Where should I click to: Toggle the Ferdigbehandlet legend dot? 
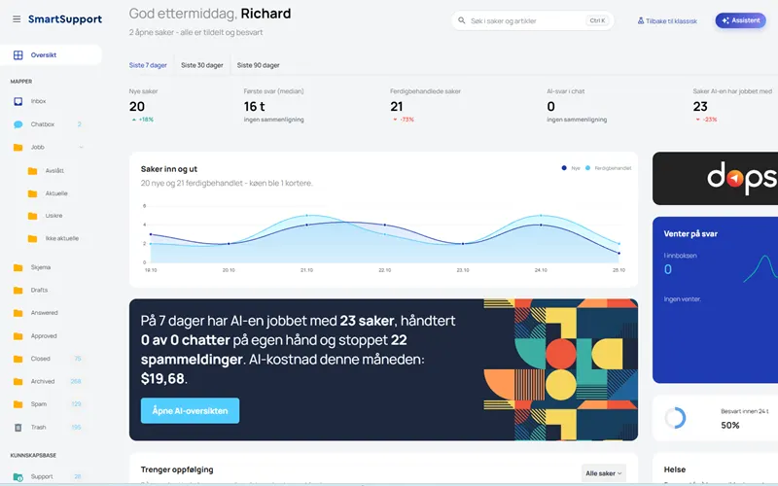[588, 168]
